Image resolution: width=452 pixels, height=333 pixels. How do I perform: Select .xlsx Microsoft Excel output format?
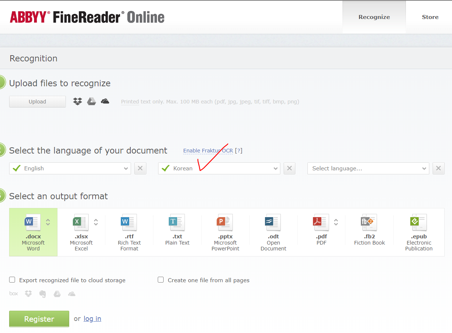[81, 232]
